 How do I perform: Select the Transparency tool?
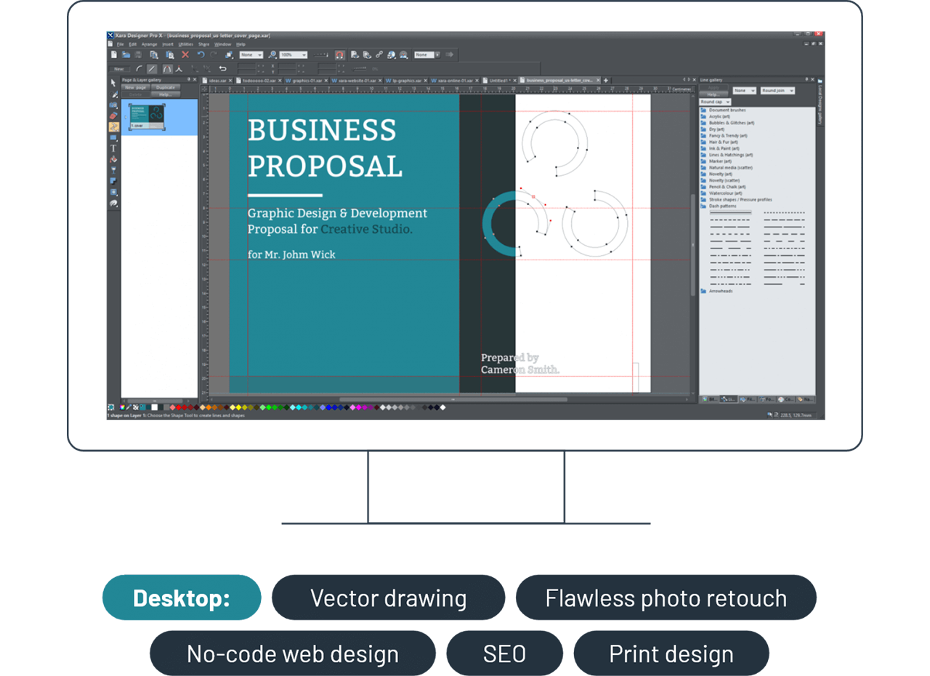click(x=113, y=170)
